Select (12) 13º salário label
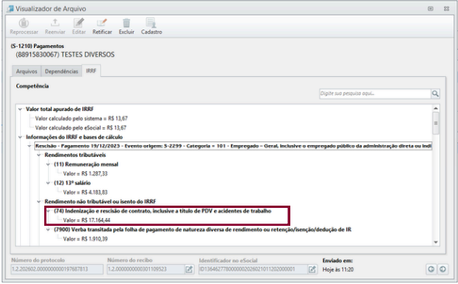 coord(72,183)
